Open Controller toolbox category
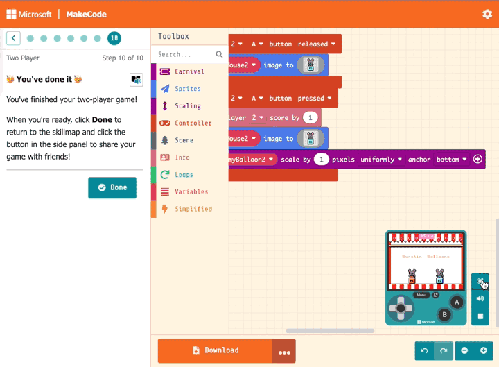 [x=190, y=123]
